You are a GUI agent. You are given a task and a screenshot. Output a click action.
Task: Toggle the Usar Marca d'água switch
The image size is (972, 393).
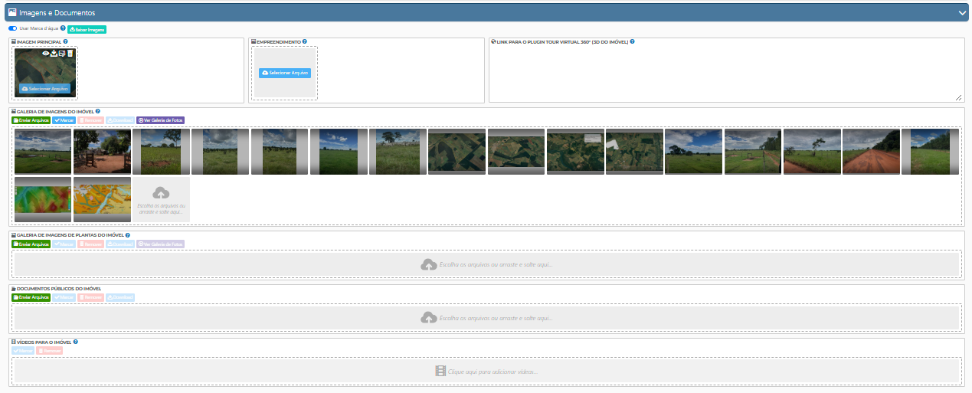pos(13,28)
